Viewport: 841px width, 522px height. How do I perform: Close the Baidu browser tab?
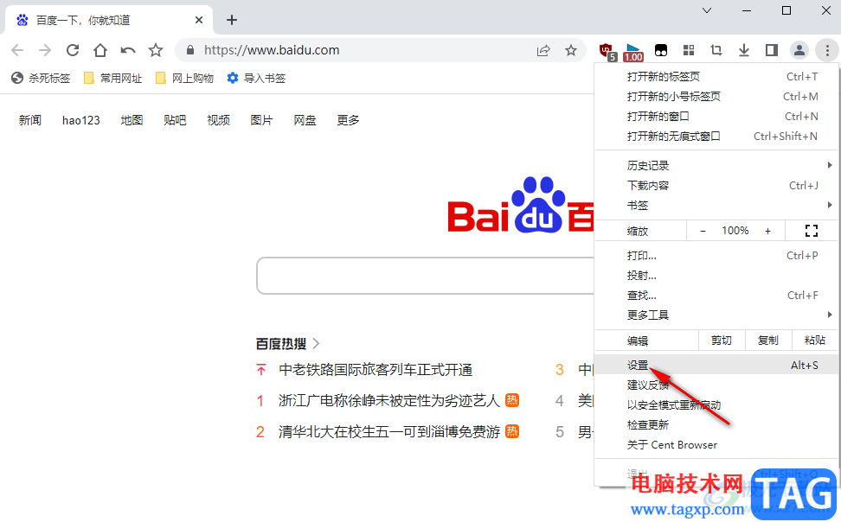coord(198,20)
